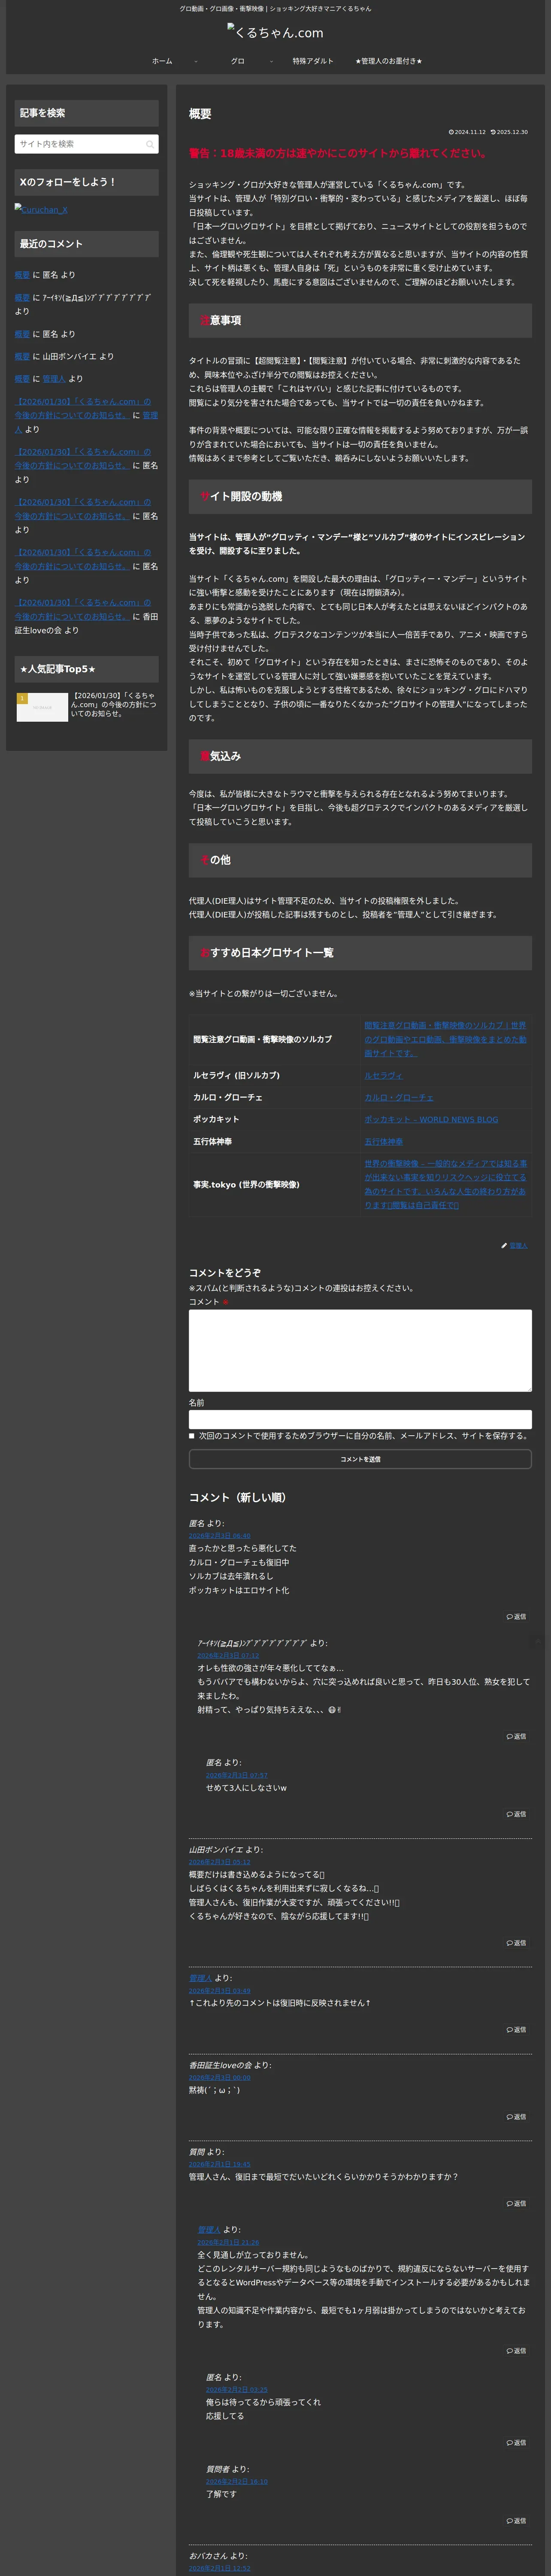Image resolution: width=551 pixels, height=2576 pixels.
Task: Open the 五行体神奉 link in the table
Action: pyautogui.click(x=384, y=1141)
